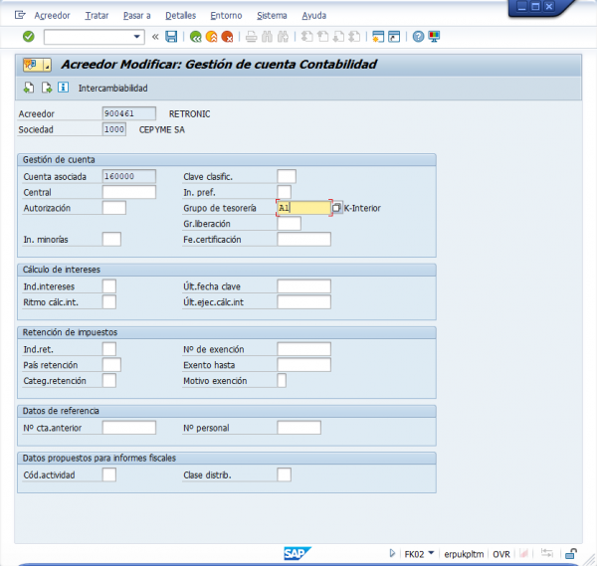Click the Nº cta.anterior field
This screenshot has height=566, width=597.
tap(129, 428)
